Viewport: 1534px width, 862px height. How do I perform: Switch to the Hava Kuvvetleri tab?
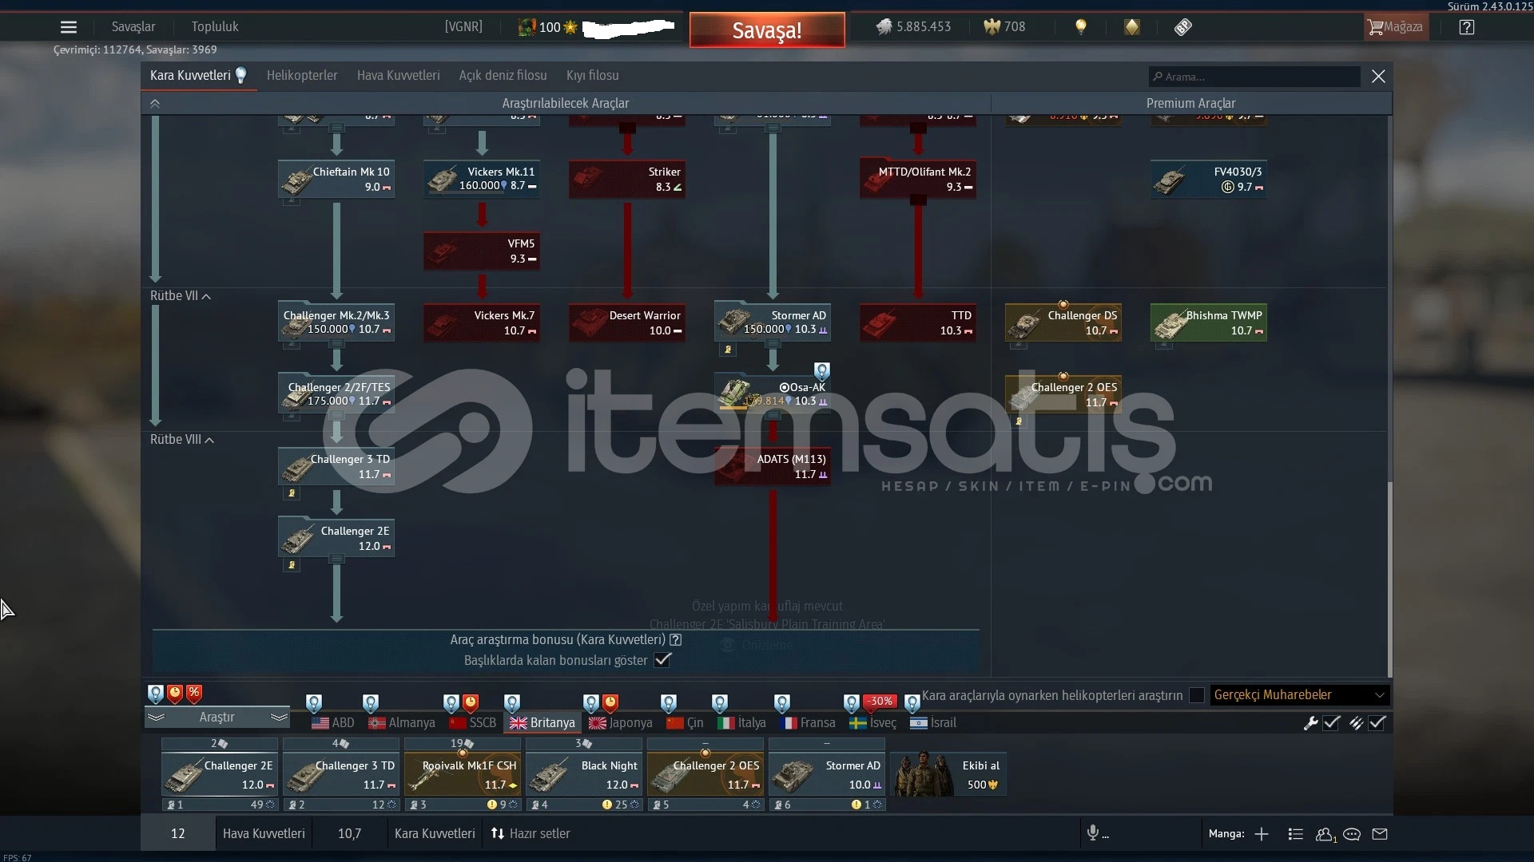(398, 76)
